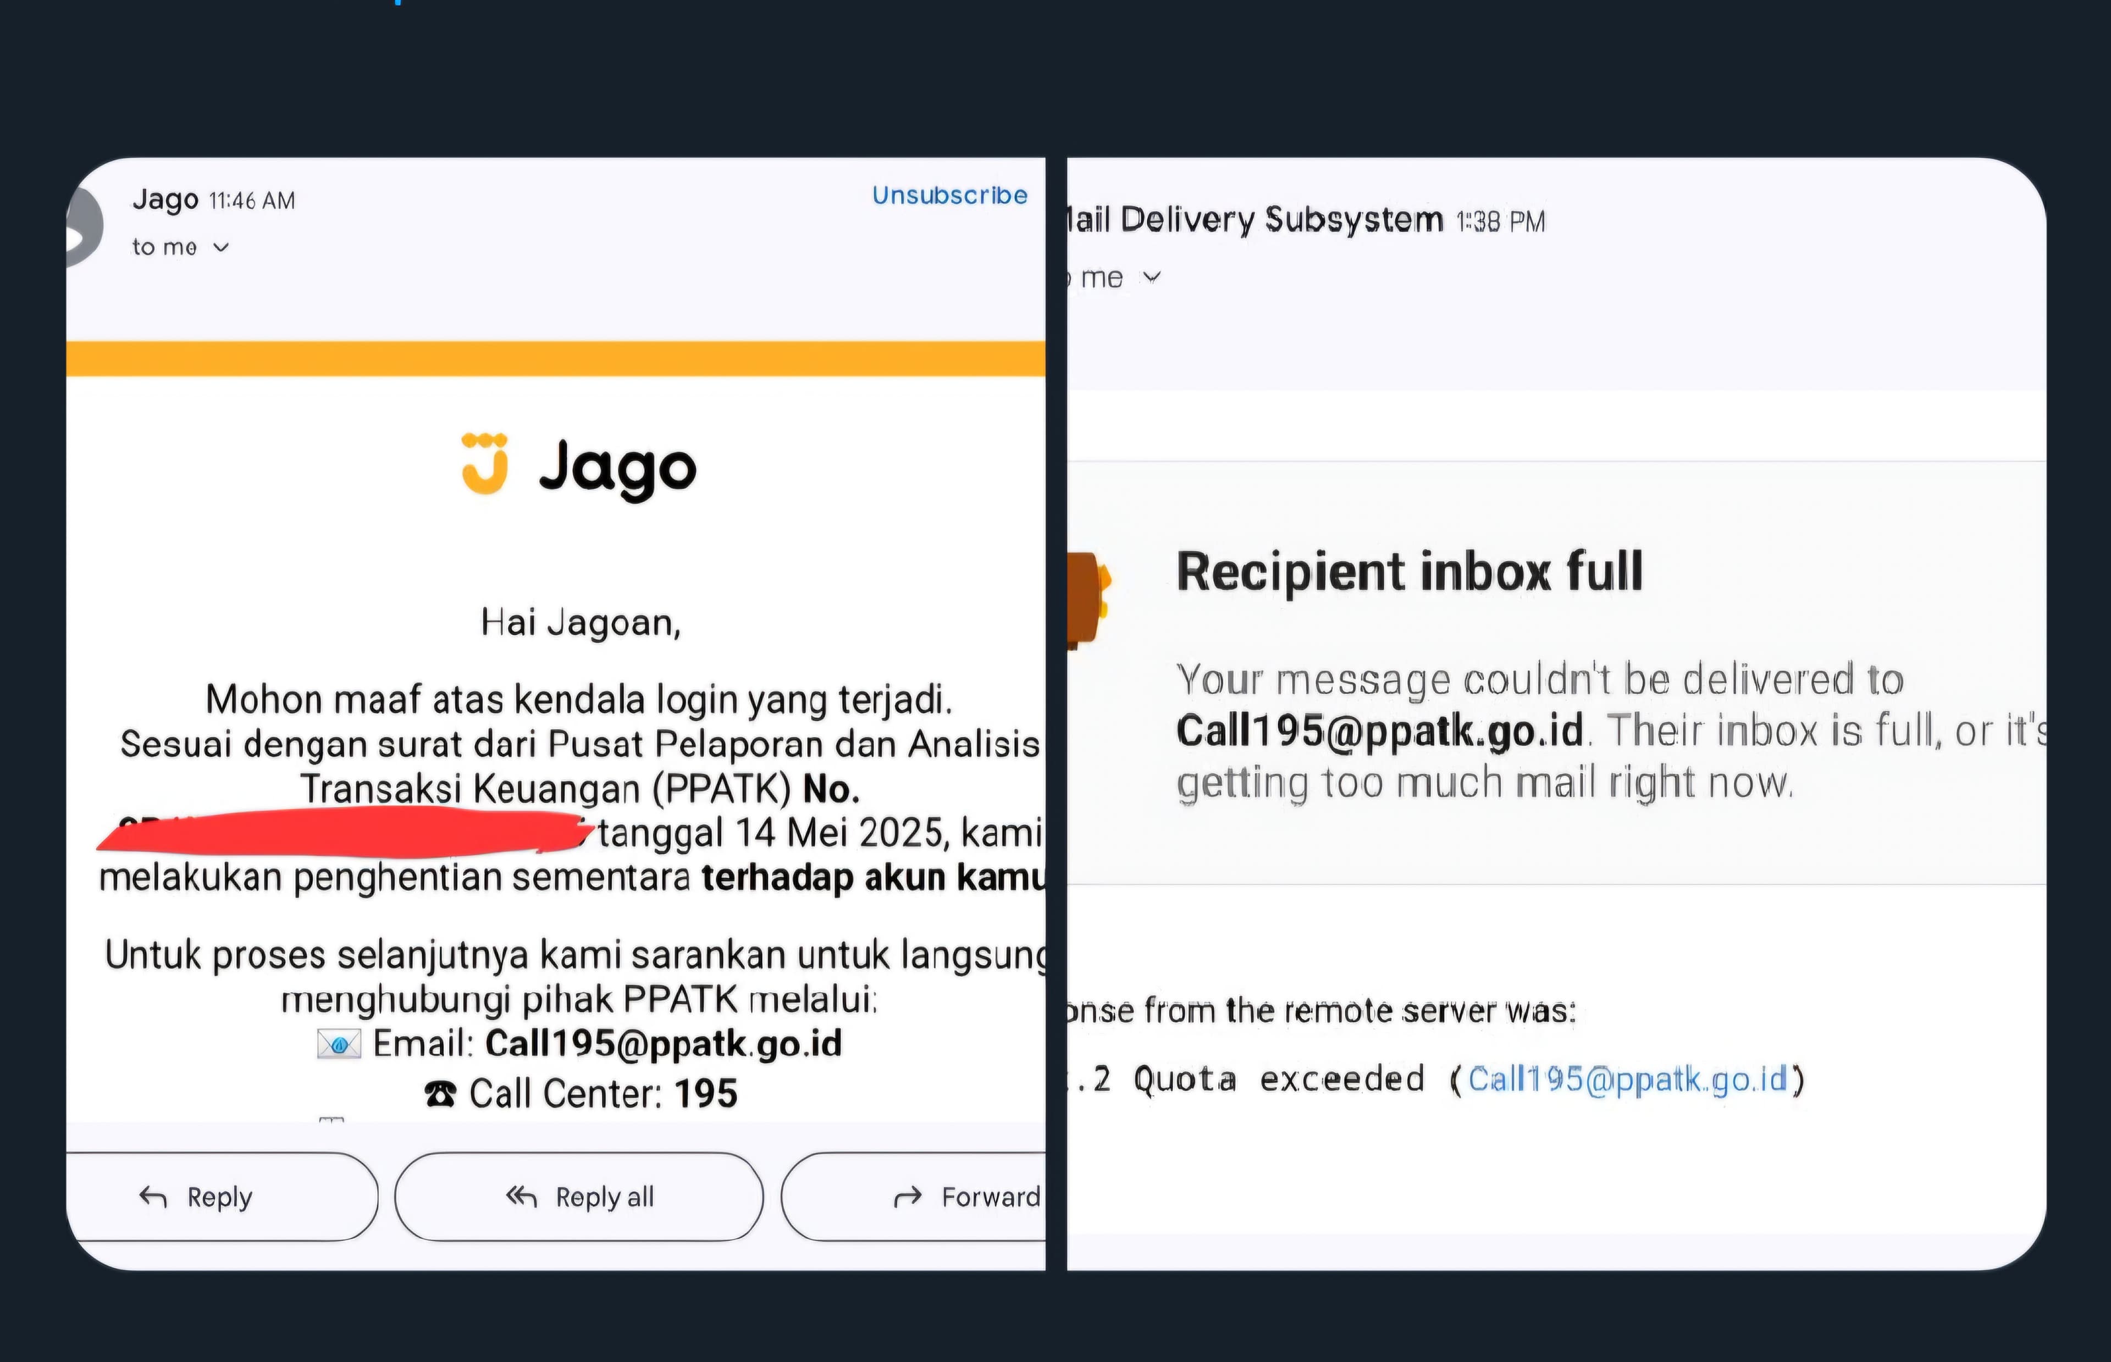The width and height of the screenshot is (2111, 1362).
Task: Click the Forward button
Action: point(914,1197)
